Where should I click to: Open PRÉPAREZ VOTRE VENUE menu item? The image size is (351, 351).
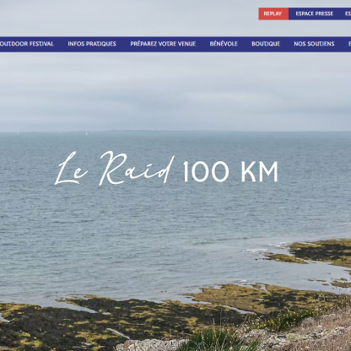[163, 44]
